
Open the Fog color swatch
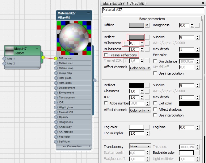point(137,127)
